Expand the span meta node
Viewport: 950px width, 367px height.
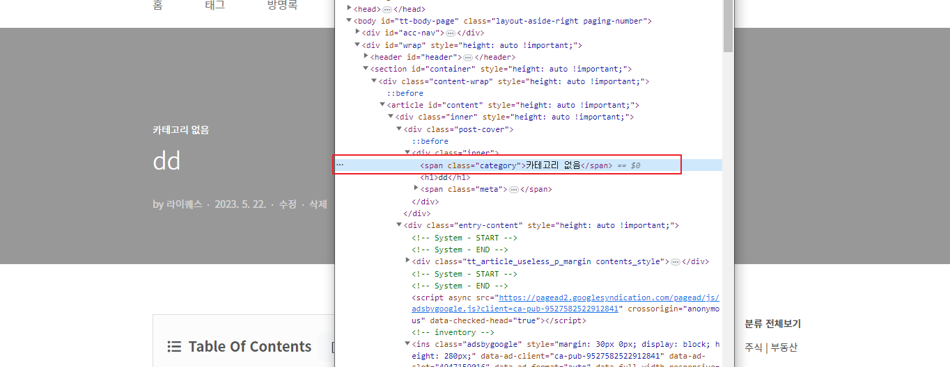(416, 189)
